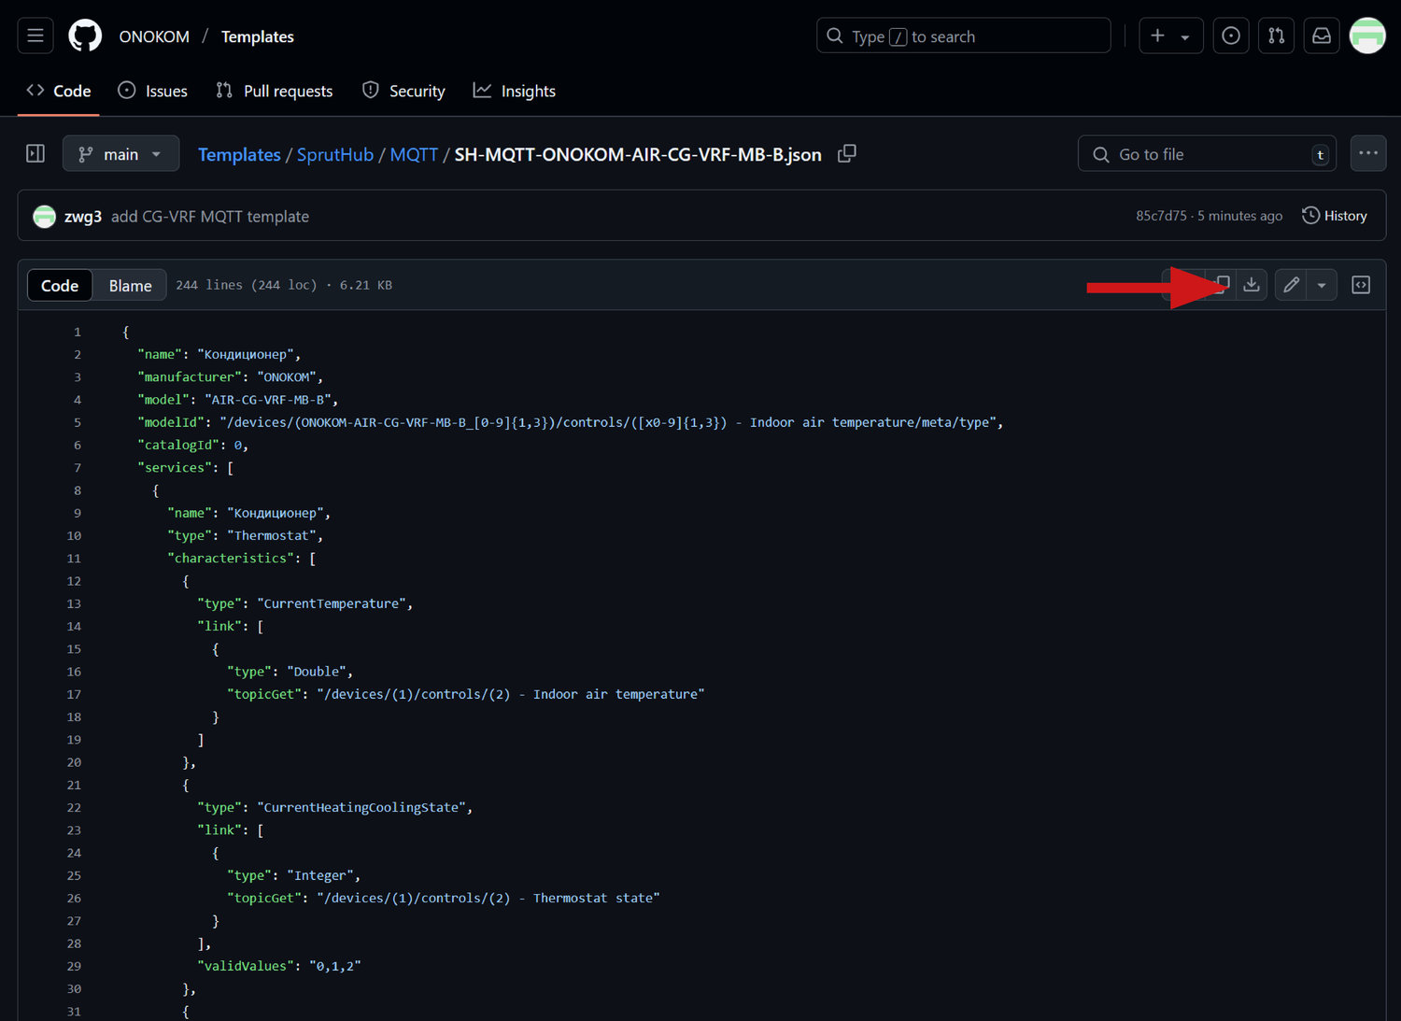The height and width of the screenshot is (1021, 1401).
Task: Expand more edit options dropdown arrow
Action: click(x=1322, y=285)
